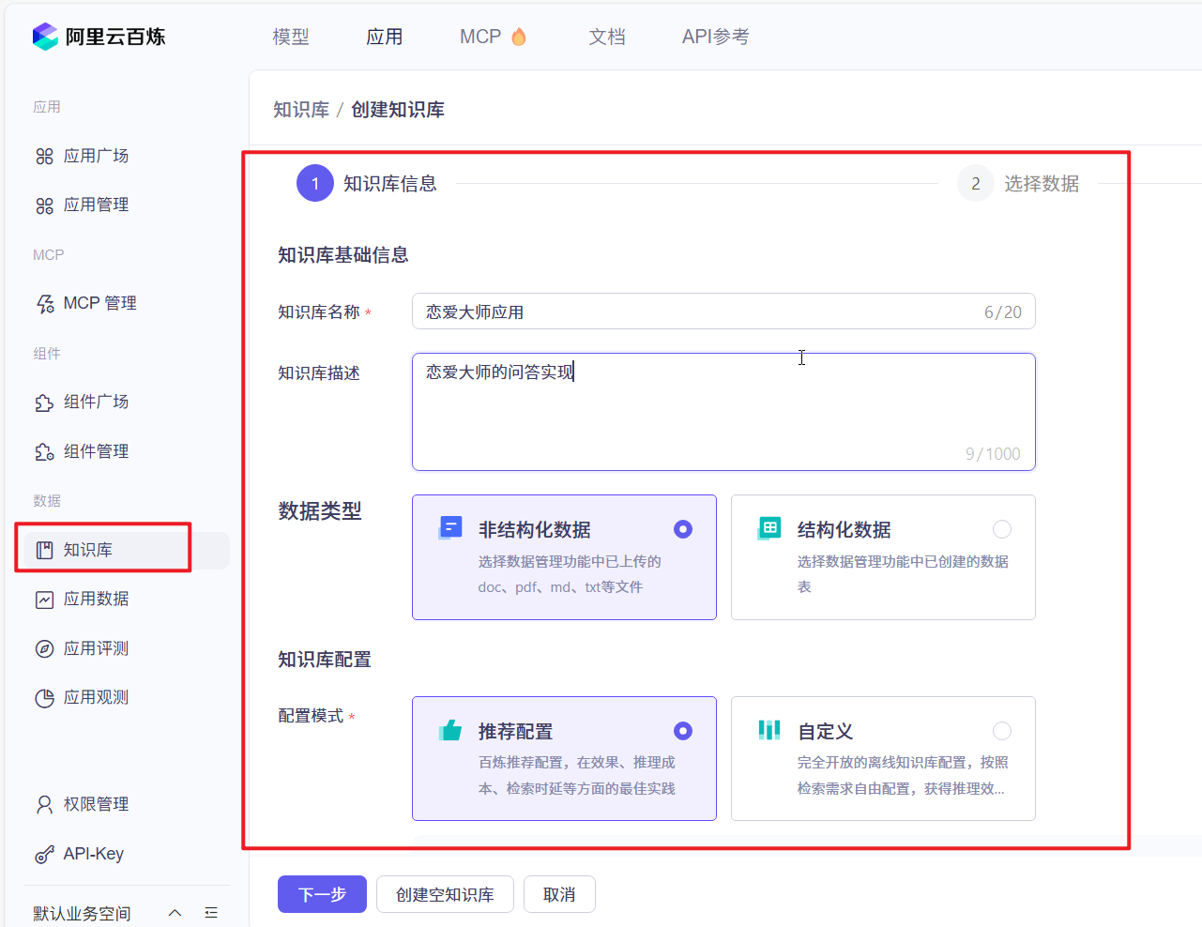Open the API参考 top tab
This screenshot has height=927, width=1202.
coord(716,37)
